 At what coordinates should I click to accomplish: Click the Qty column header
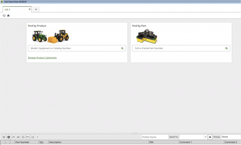point(43,142)
